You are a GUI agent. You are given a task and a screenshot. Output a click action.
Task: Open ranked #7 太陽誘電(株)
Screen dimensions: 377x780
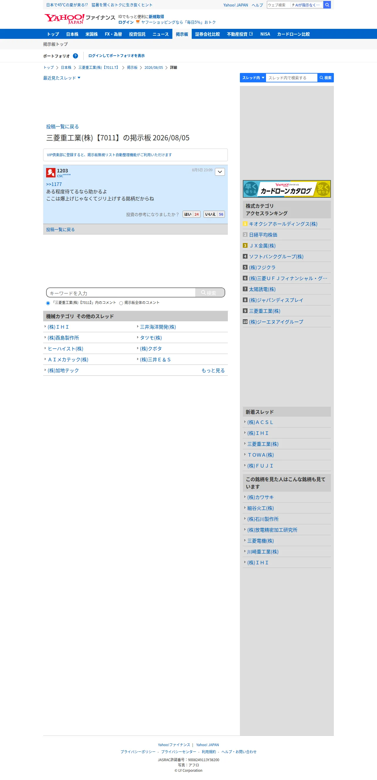tap(262, 289)
